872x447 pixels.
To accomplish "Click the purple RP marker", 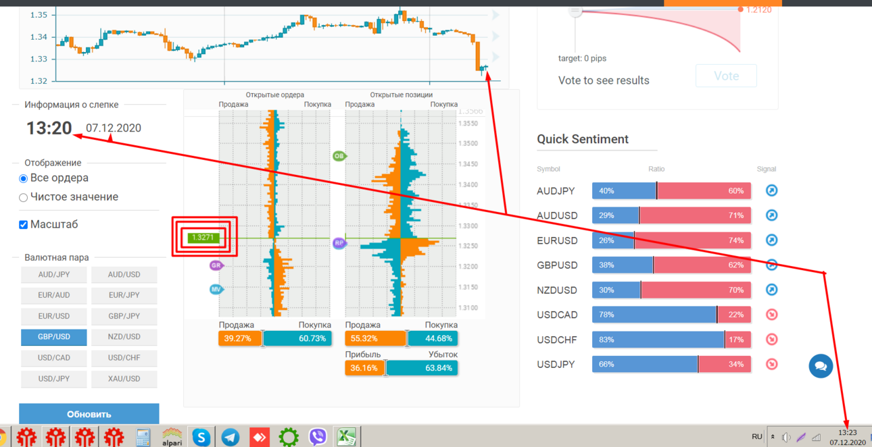I will [x=339, y=242].
